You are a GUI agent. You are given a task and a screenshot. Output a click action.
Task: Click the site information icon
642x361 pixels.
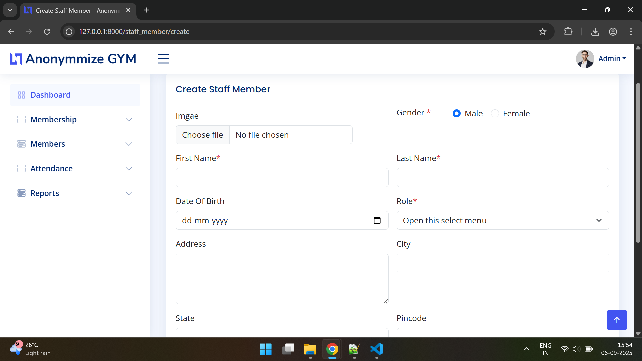69,32
